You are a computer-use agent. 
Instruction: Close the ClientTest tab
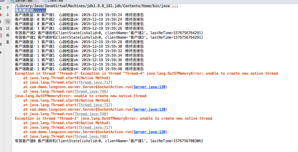[x=66, y=1]
